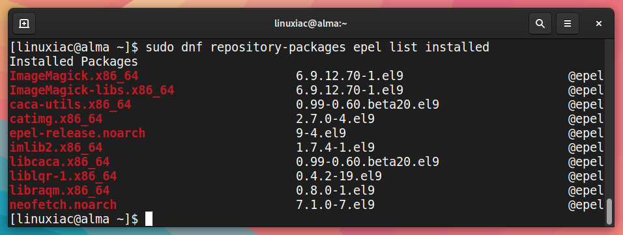The image size is (623, 235).
Task: Open a new terminal tab
Action: click(24, 23)
